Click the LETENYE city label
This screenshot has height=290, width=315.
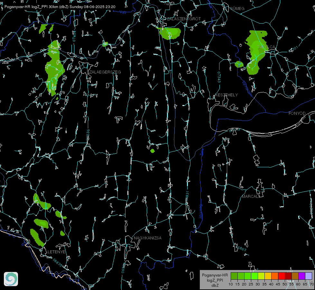point(56,252)
